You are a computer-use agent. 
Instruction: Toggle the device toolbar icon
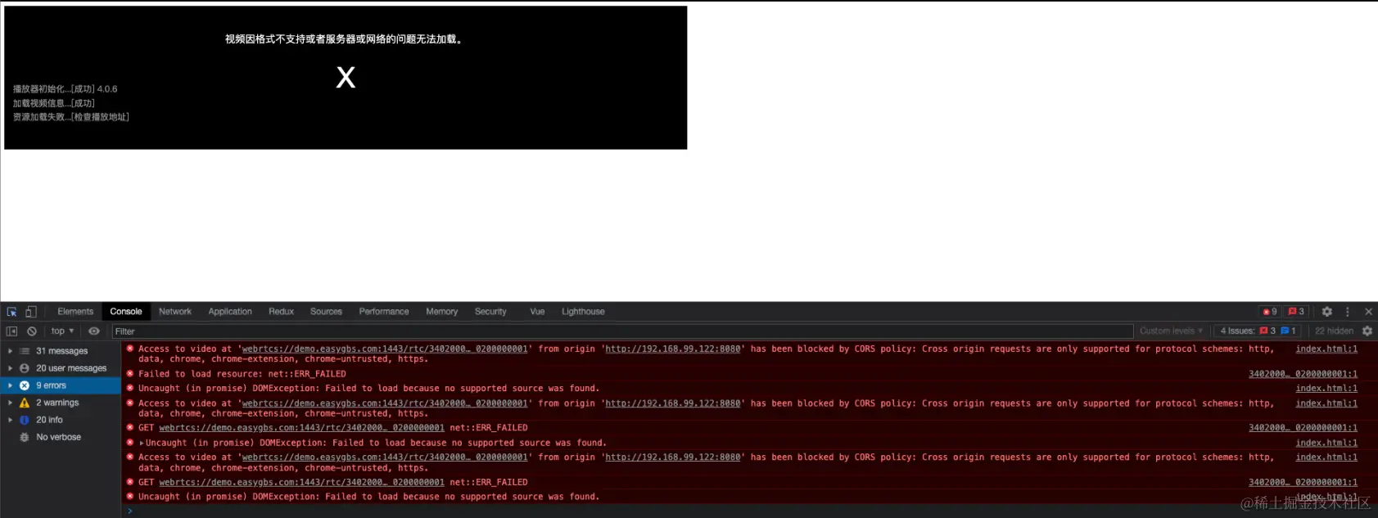tap(30, 312)
